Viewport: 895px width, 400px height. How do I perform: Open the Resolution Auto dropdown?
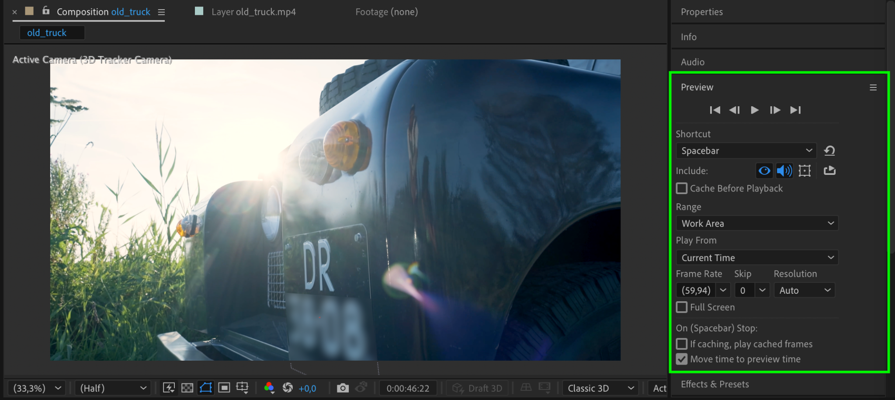(x=804, y=290)
